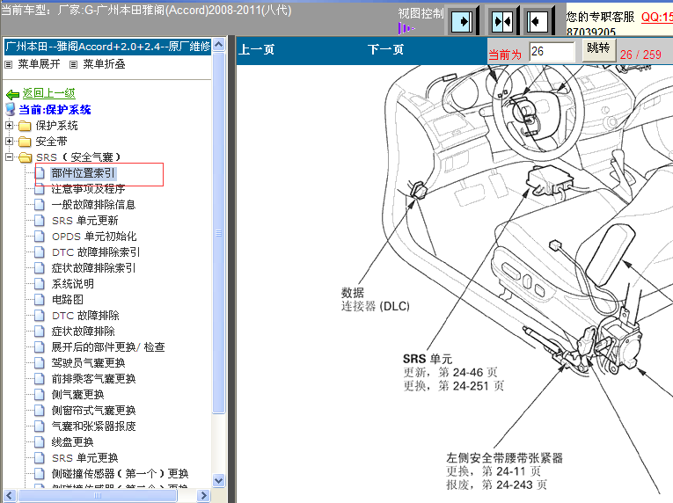Viewport: 673px width, 503px height.
Task: Click the tree vertical scrollbar thumb
Action: point(219,233)
